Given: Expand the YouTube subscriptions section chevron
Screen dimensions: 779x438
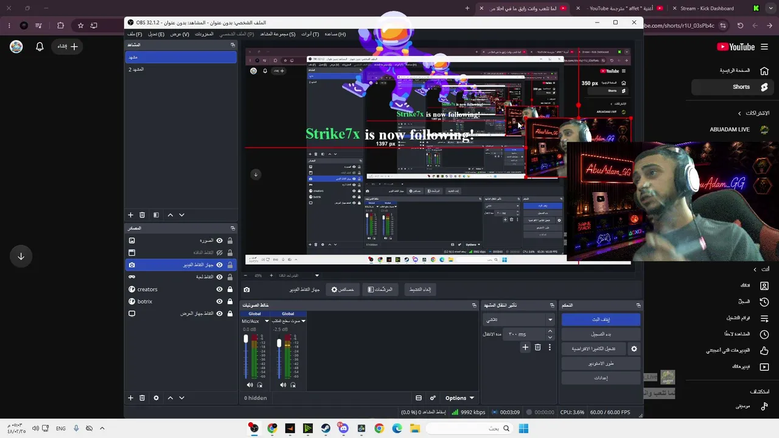Looking at the screenshot, I should tap(739, 113).
